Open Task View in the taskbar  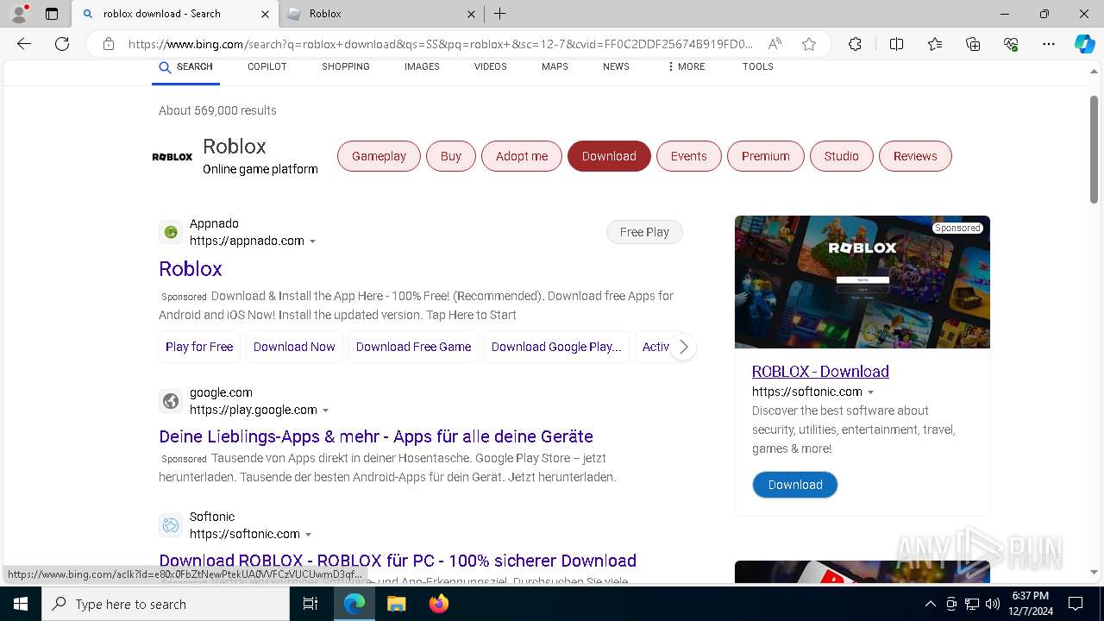pos(310,604)
